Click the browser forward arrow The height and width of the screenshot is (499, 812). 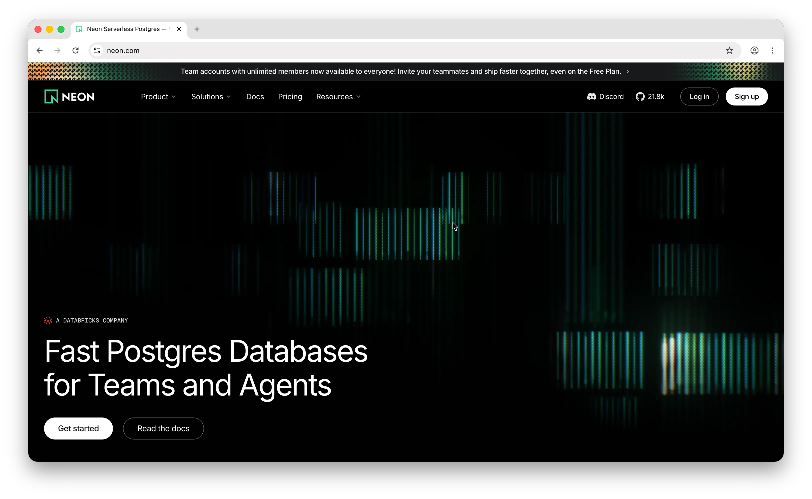tap(57, 50)
